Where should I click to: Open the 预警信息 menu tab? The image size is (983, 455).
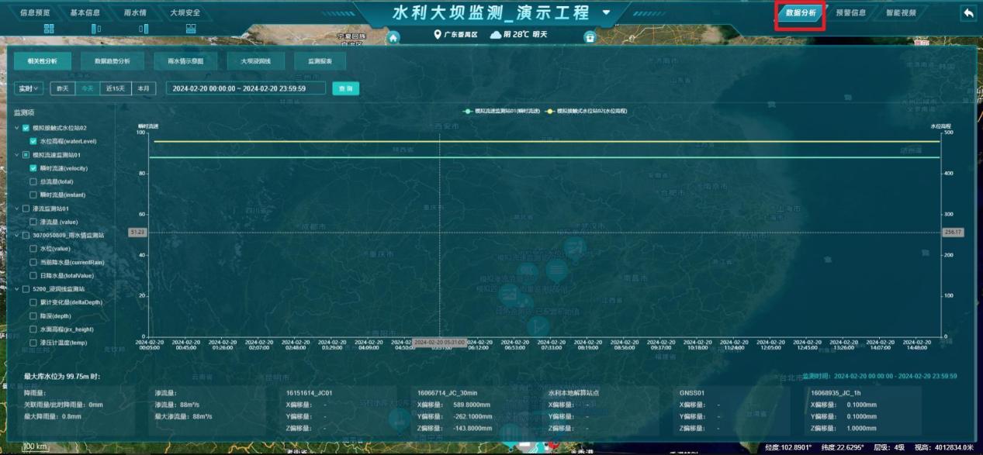coord(850,13)
